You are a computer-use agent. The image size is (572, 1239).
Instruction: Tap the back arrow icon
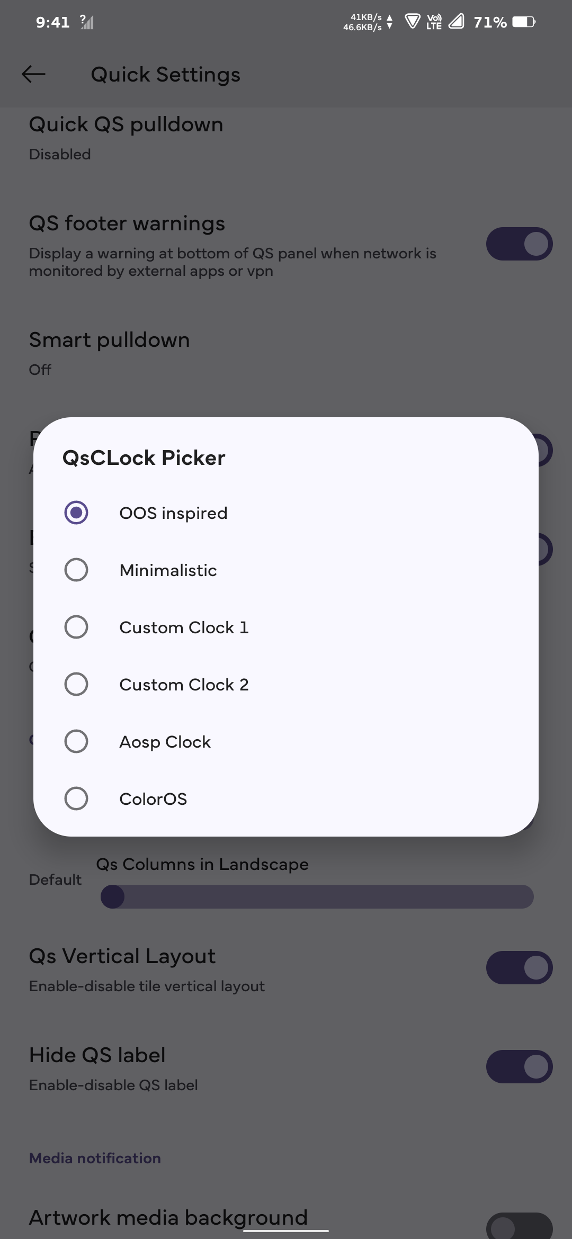[x=33, y=75]
